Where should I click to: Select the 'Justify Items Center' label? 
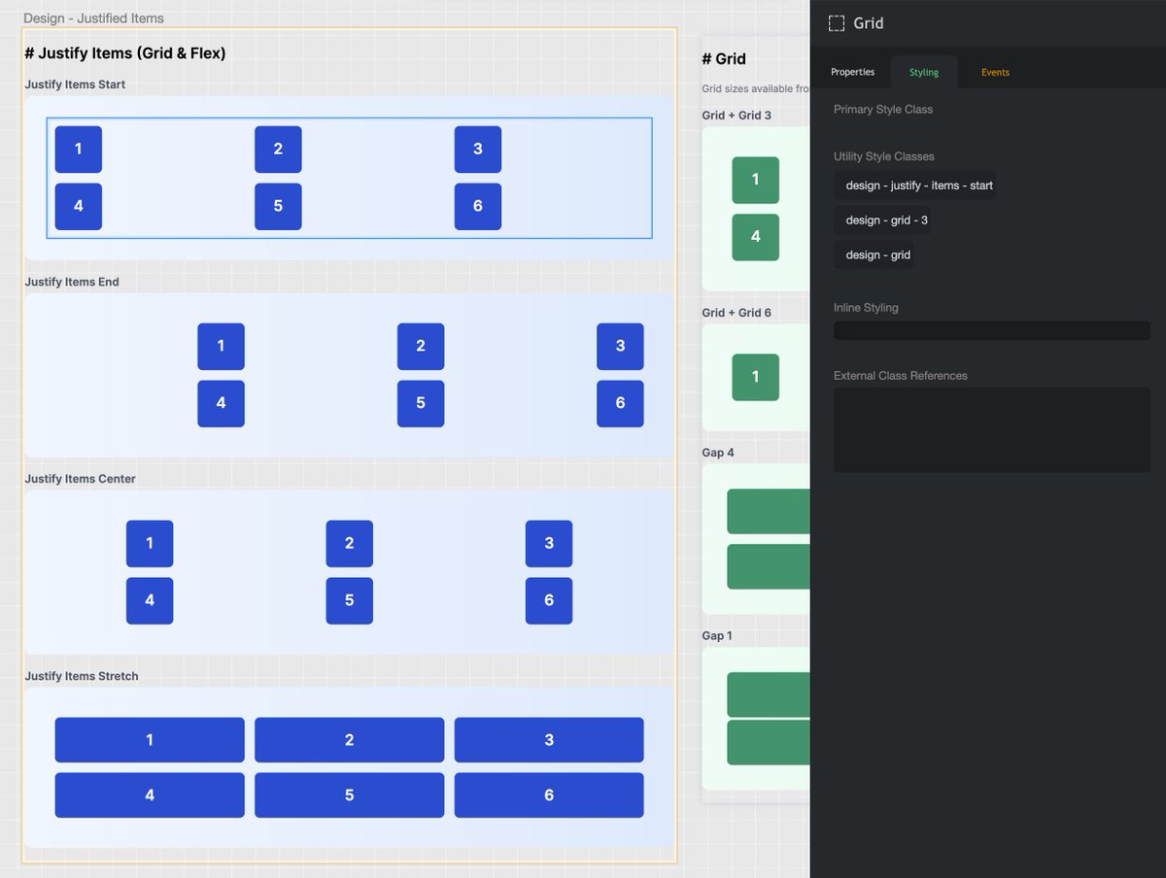80,479
